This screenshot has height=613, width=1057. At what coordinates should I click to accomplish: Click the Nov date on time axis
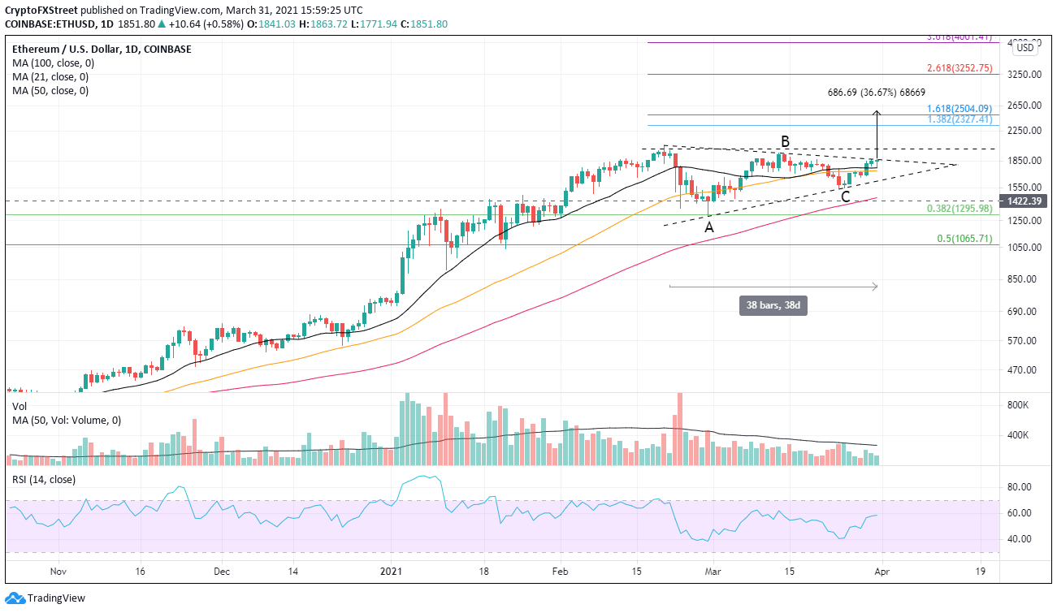(x=59, y=572)
